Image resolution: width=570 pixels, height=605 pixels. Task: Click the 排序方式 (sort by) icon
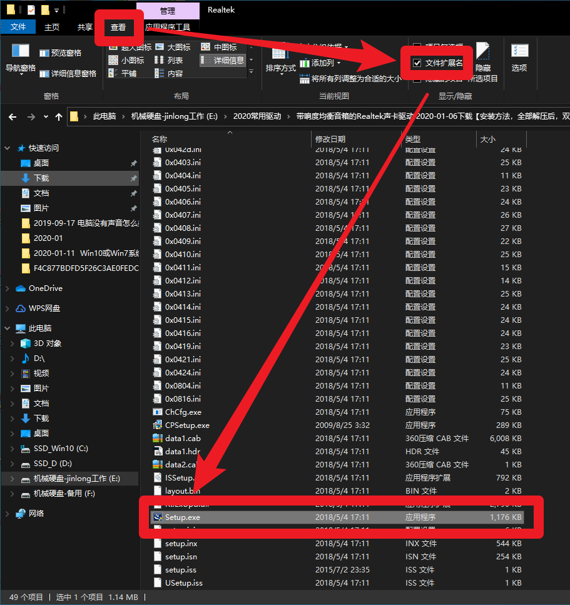click(x=280, y=58)
